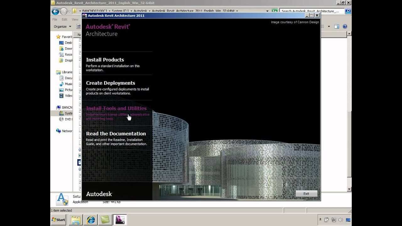Click the Explorer search box
Viewport: 402px width, 226px height.
tap(312, 11)
